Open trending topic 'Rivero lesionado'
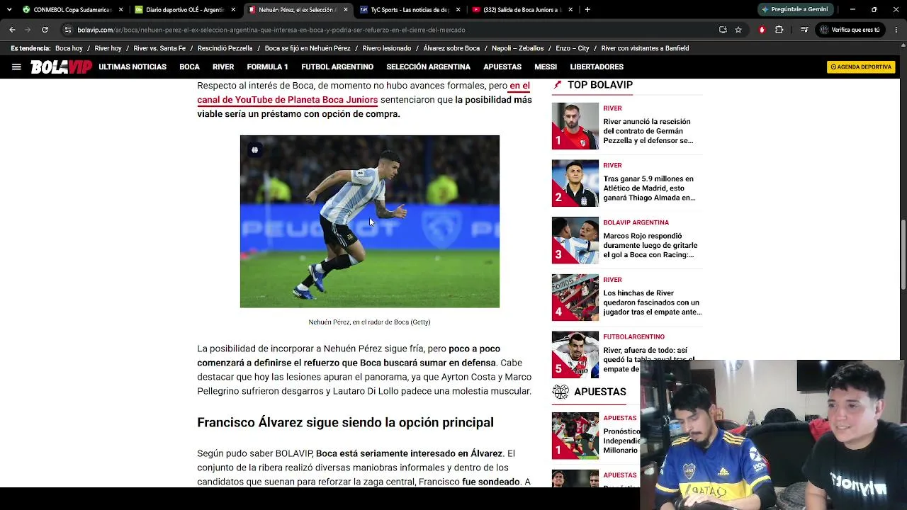Screen dimensions: 907x510 (x=387, y=48)
